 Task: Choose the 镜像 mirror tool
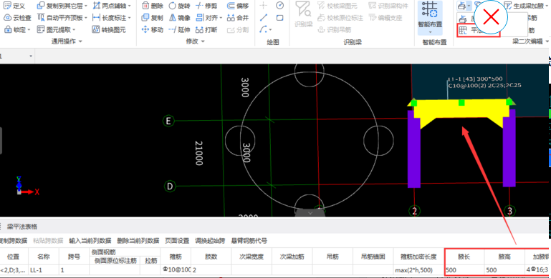pyautogui.click(x=179, y=18)
